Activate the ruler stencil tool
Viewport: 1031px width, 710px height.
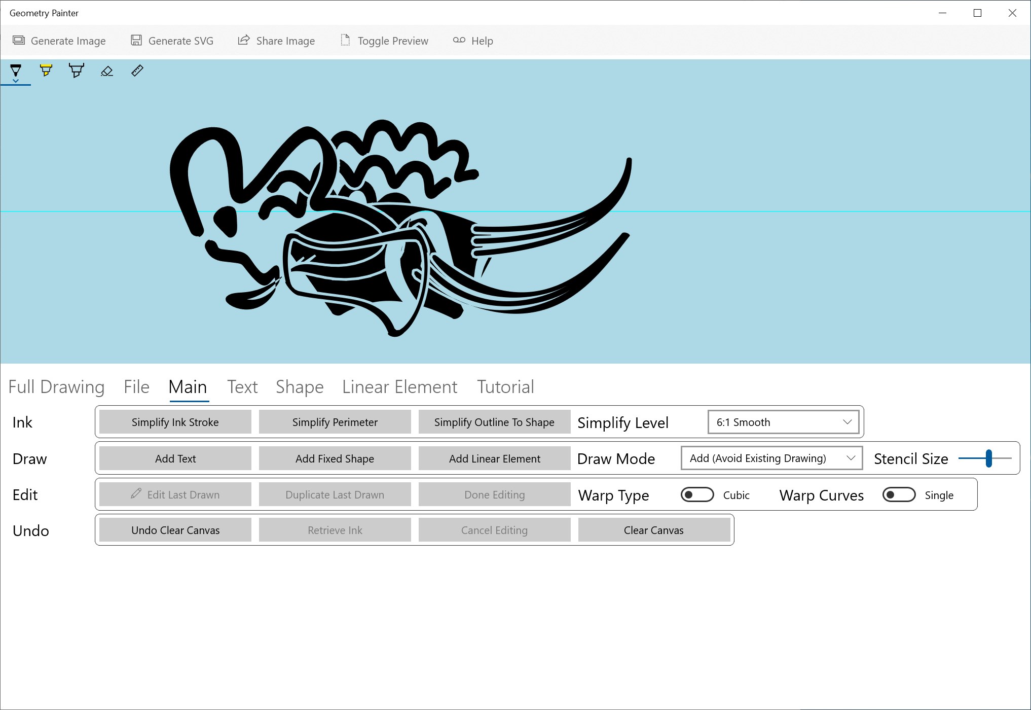(137, 70)
